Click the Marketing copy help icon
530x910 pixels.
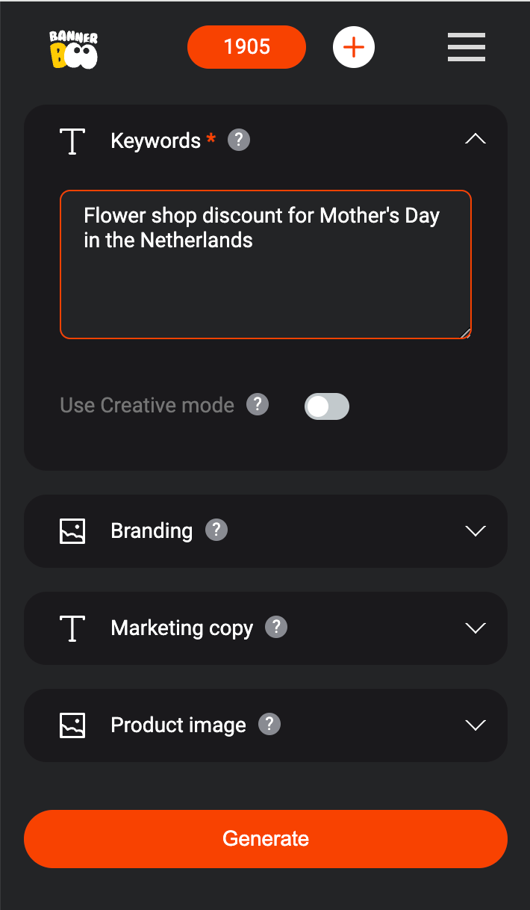click(x=276, y=627)
